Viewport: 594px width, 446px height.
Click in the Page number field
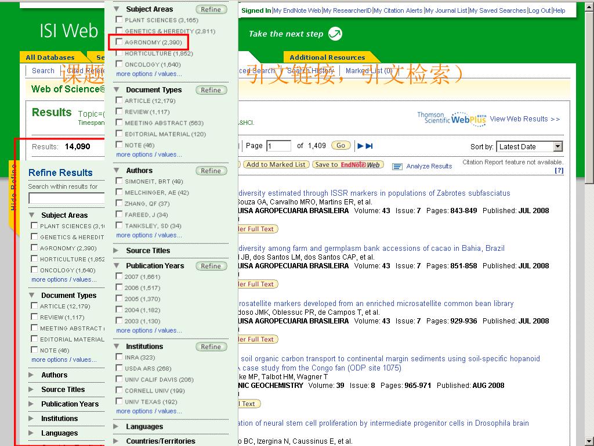point(279,146)
